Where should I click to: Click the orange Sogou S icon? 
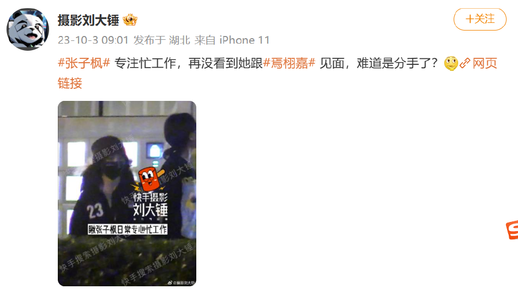pyautogui.click(x=512, y=230)
